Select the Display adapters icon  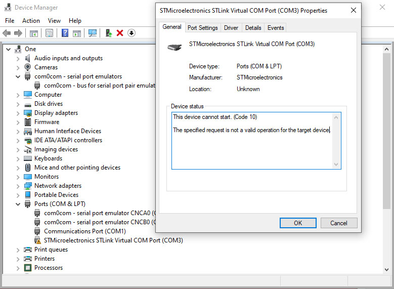coord(28,113)
